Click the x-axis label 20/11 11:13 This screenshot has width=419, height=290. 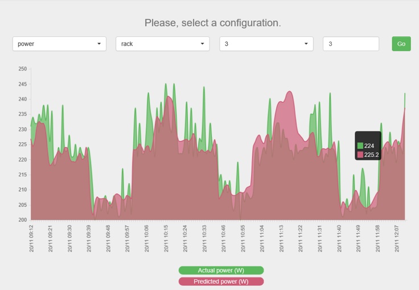point(281,239)
